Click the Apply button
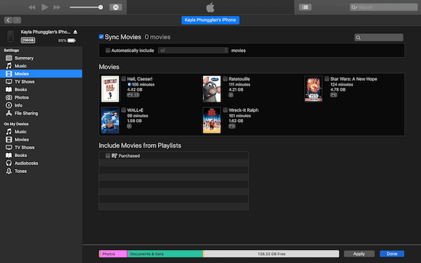Screen dimensions: 421x263 359,253
